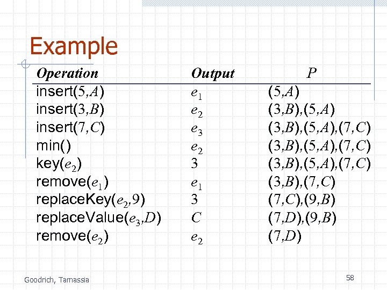Select the replaceValue(e3,D) operation text
The image size is (387, 290).
99,218
